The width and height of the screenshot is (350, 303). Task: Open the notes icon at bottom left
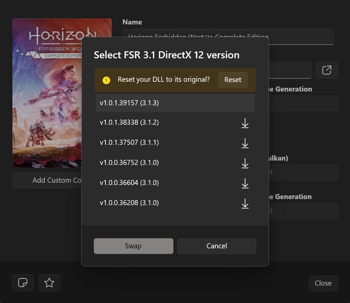[23, 283]
